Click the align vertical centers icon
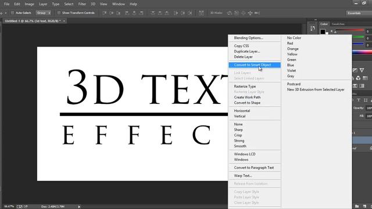 point(111,13)
